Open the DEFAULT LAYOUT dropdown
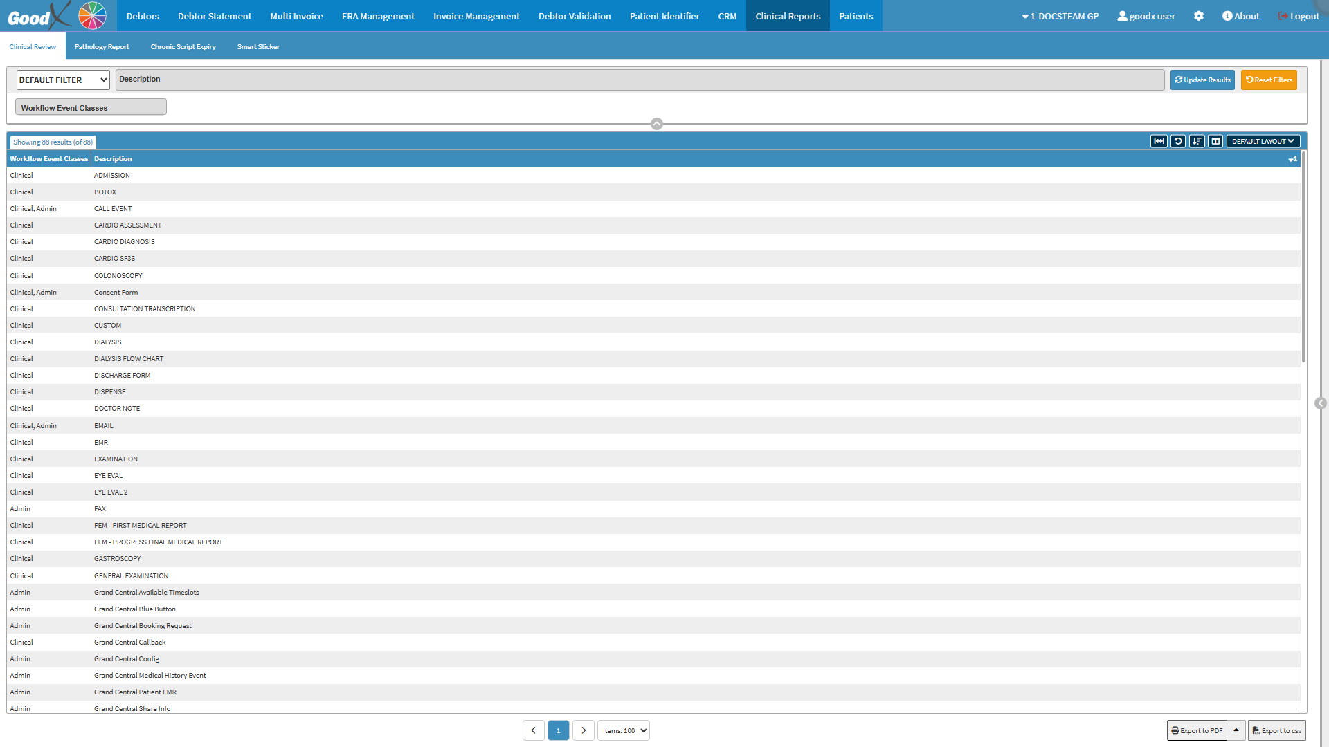1329x747 pixels. pyautogui.click(x=1263, y=141)
